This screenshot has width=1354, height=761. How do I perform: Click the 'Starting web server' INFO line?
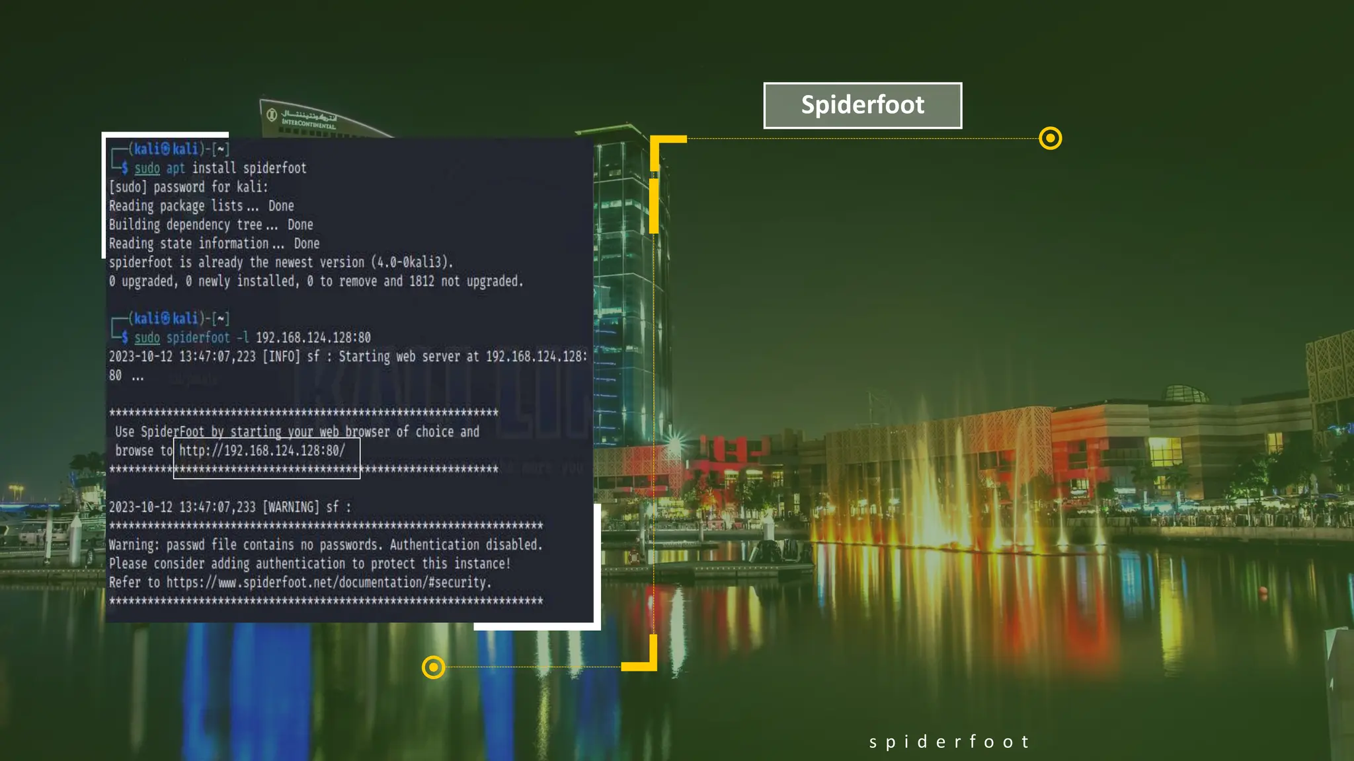click(x=348, y=357)
